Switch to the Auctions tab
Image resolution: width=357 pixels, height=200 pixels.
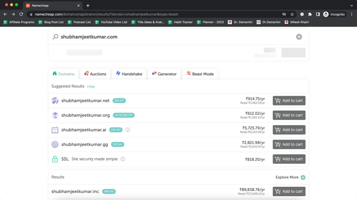point(95,74)
